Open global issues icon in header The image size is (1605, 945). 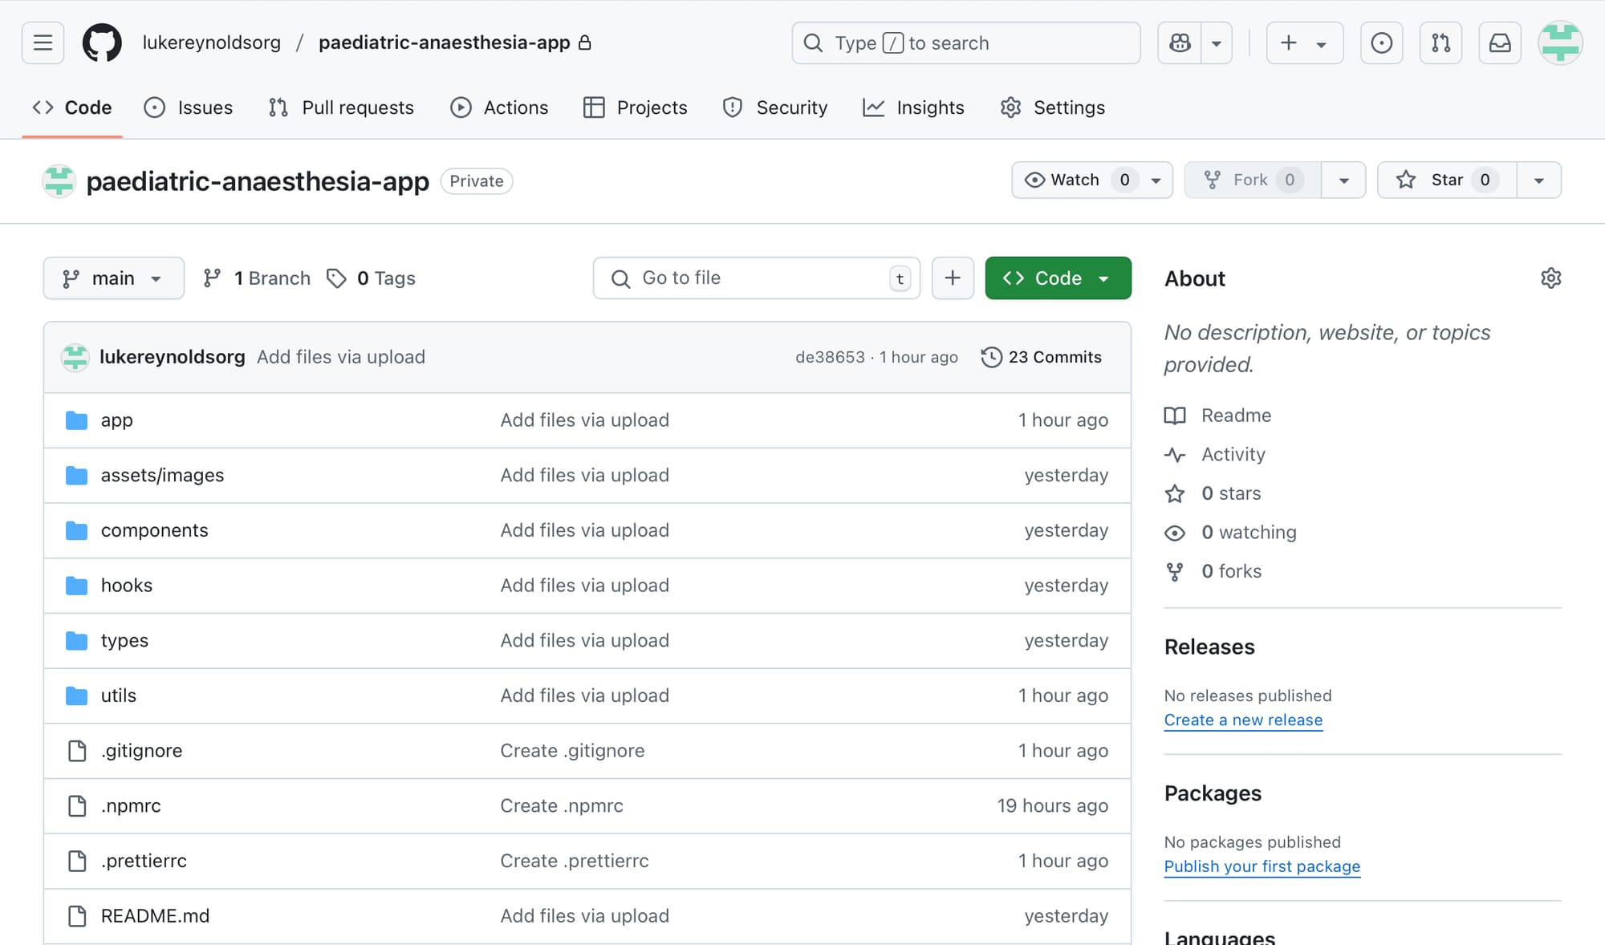tap(1381, 43)
